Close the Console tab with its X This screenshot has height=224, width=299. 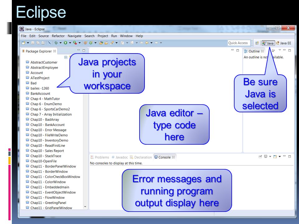[173, 157]
